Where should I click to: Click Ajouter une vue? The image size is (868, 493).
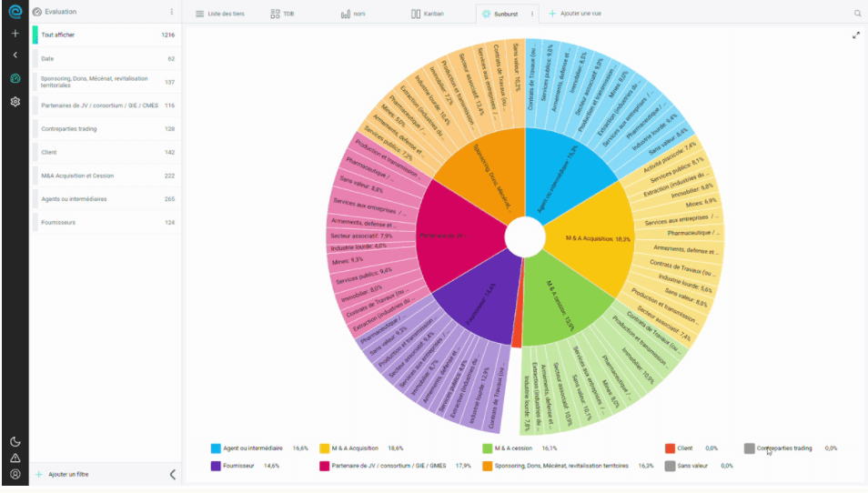(575, 14)
